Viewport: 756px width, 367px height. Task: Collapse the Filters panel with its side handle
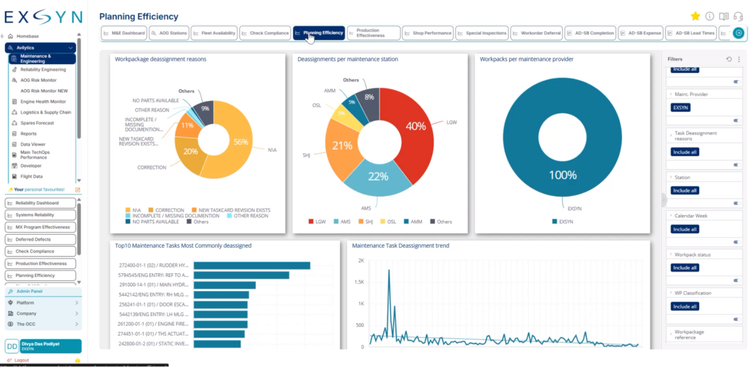pos(664,200)
